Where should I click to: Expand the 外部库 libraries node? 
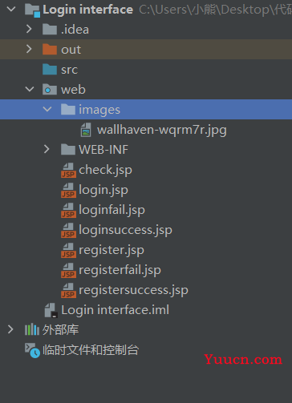click(10, 329)
